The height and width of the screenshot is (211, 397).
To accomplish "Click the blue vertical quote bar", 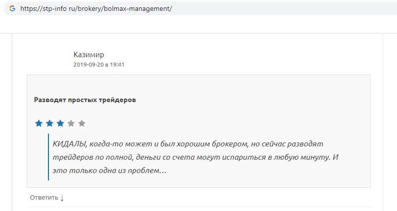I will click(48, 157).
